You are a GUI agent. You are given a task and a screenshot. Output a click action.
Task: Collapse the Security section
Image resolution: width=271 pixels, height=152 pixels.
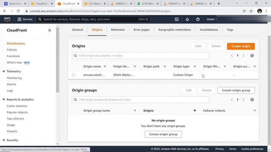click(4, 140)
